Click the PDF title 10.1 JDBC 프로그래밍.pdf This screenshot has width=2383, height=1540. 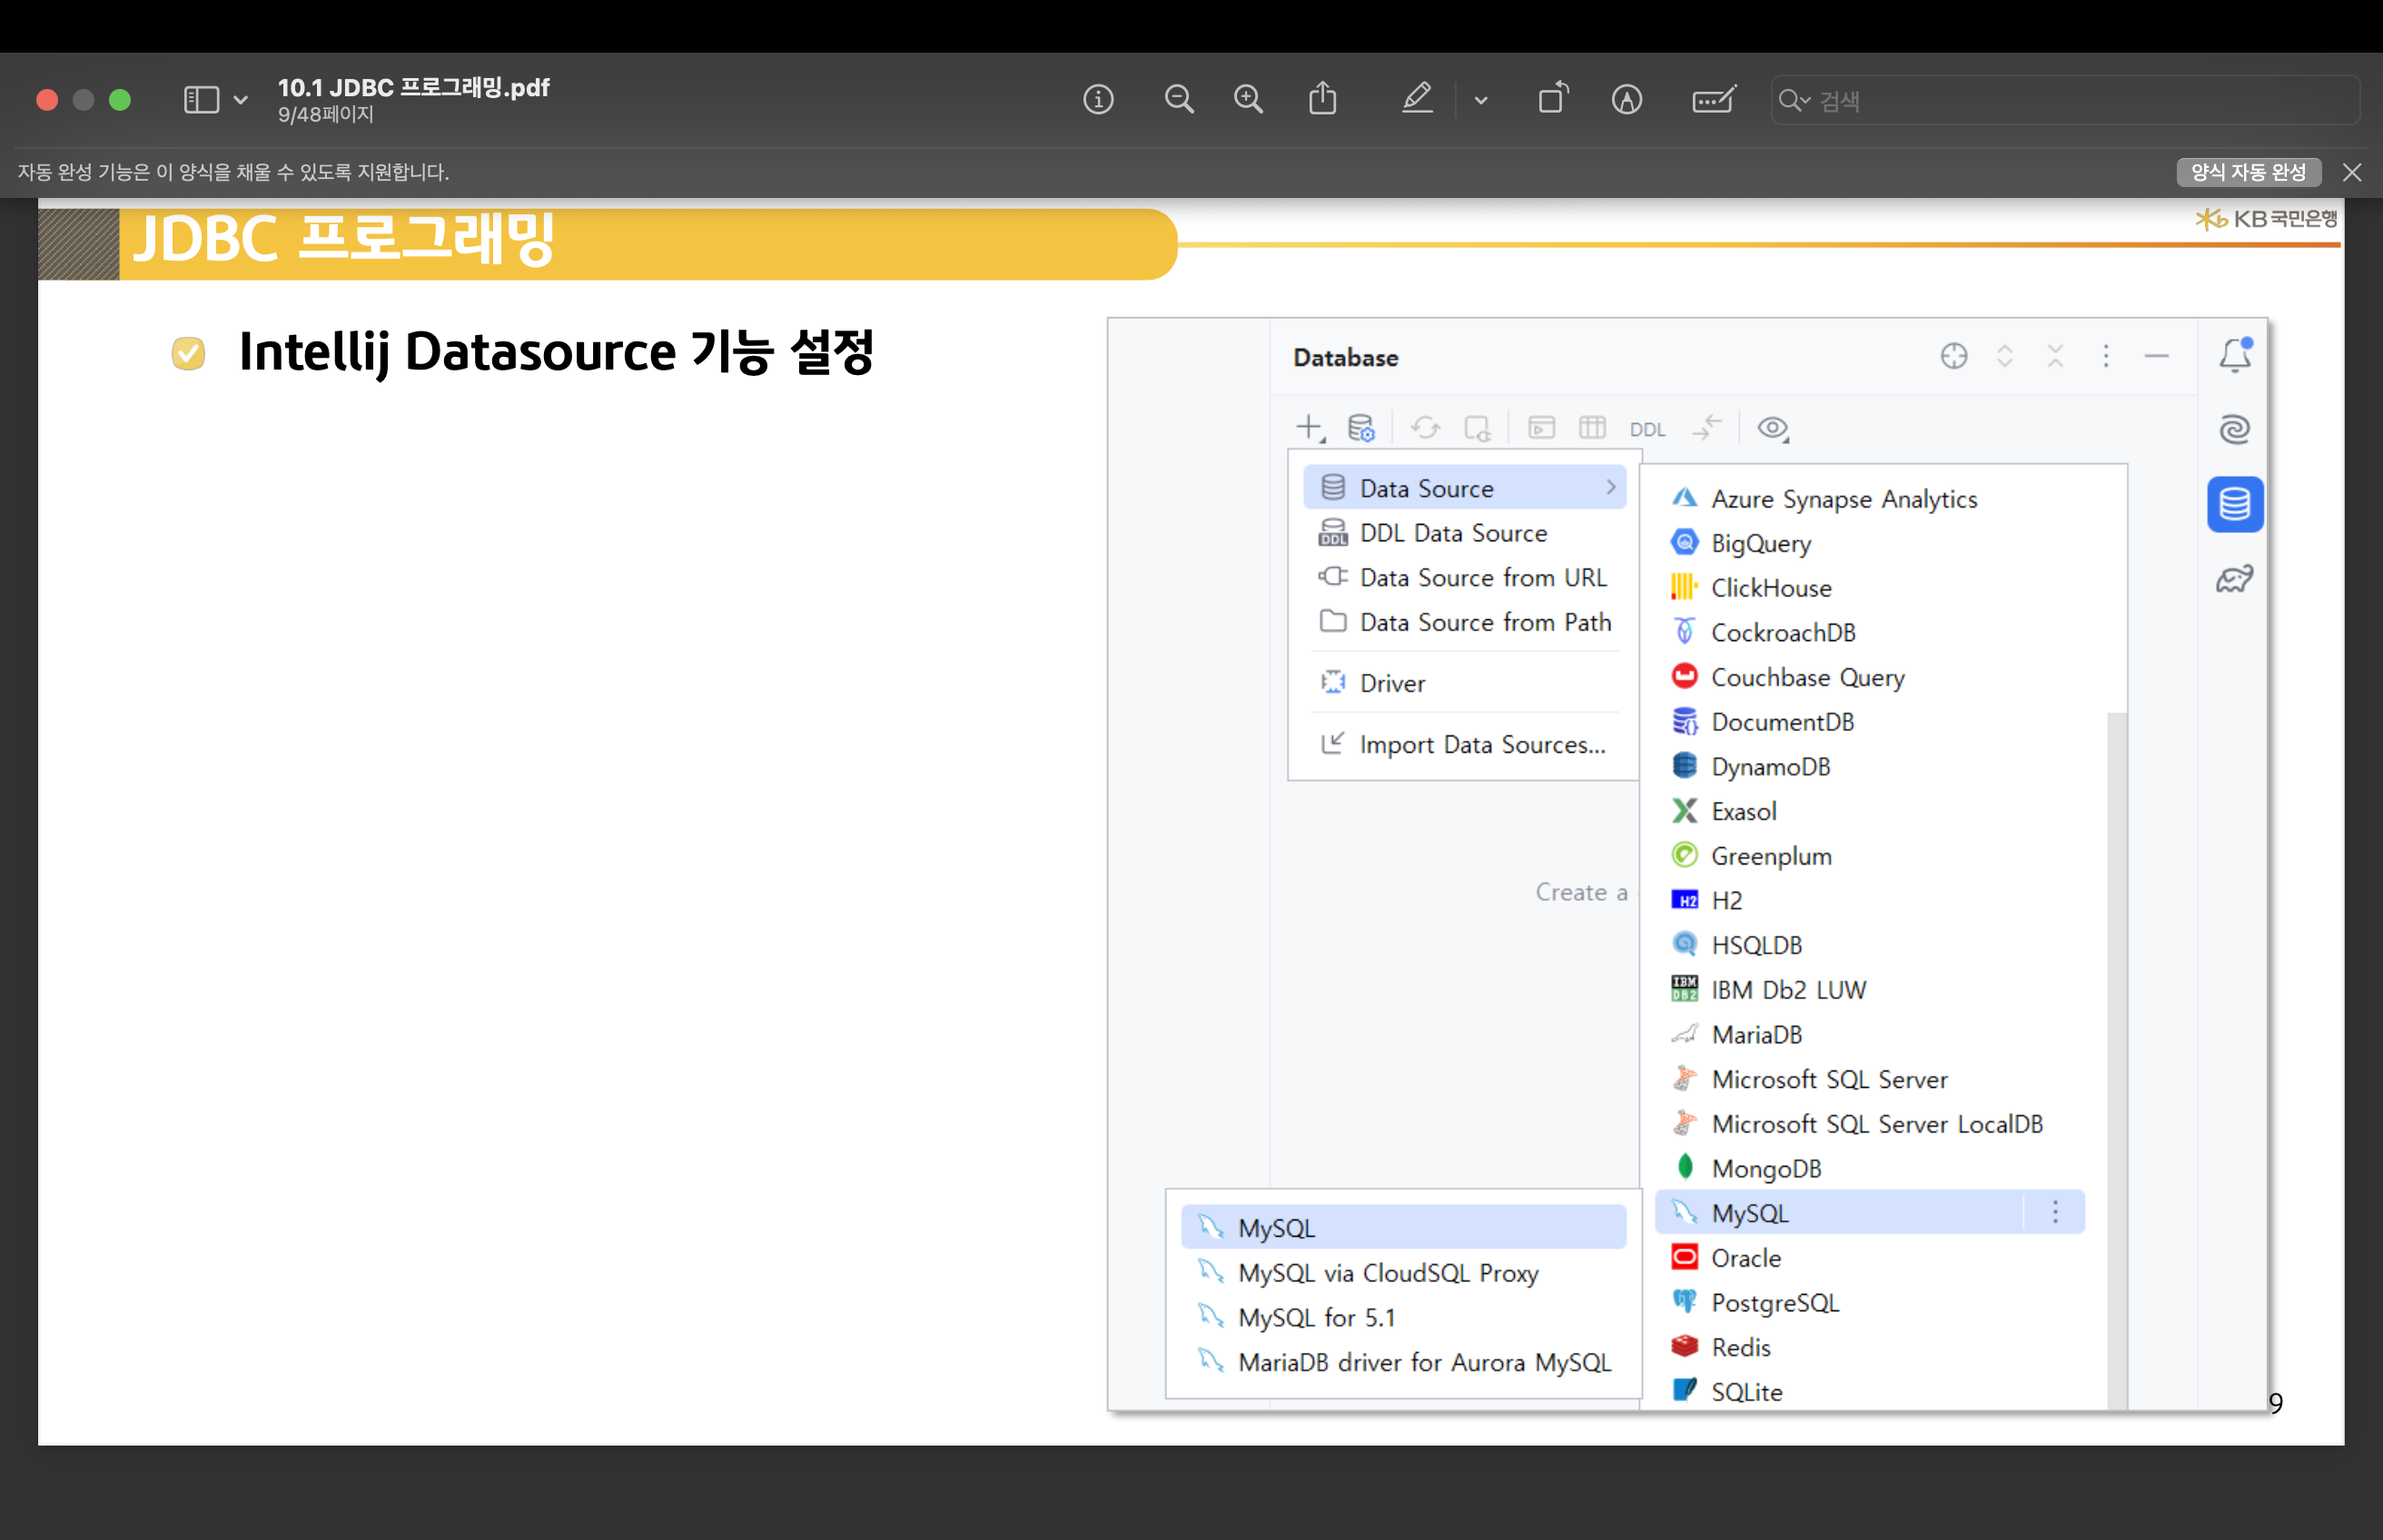(x=413, y=87)
